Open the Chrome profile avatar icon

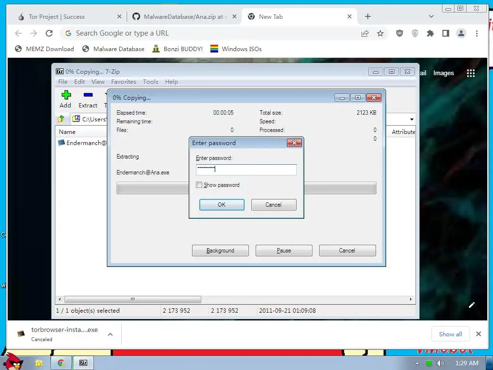pyautogui.click(x=461, y=33)
